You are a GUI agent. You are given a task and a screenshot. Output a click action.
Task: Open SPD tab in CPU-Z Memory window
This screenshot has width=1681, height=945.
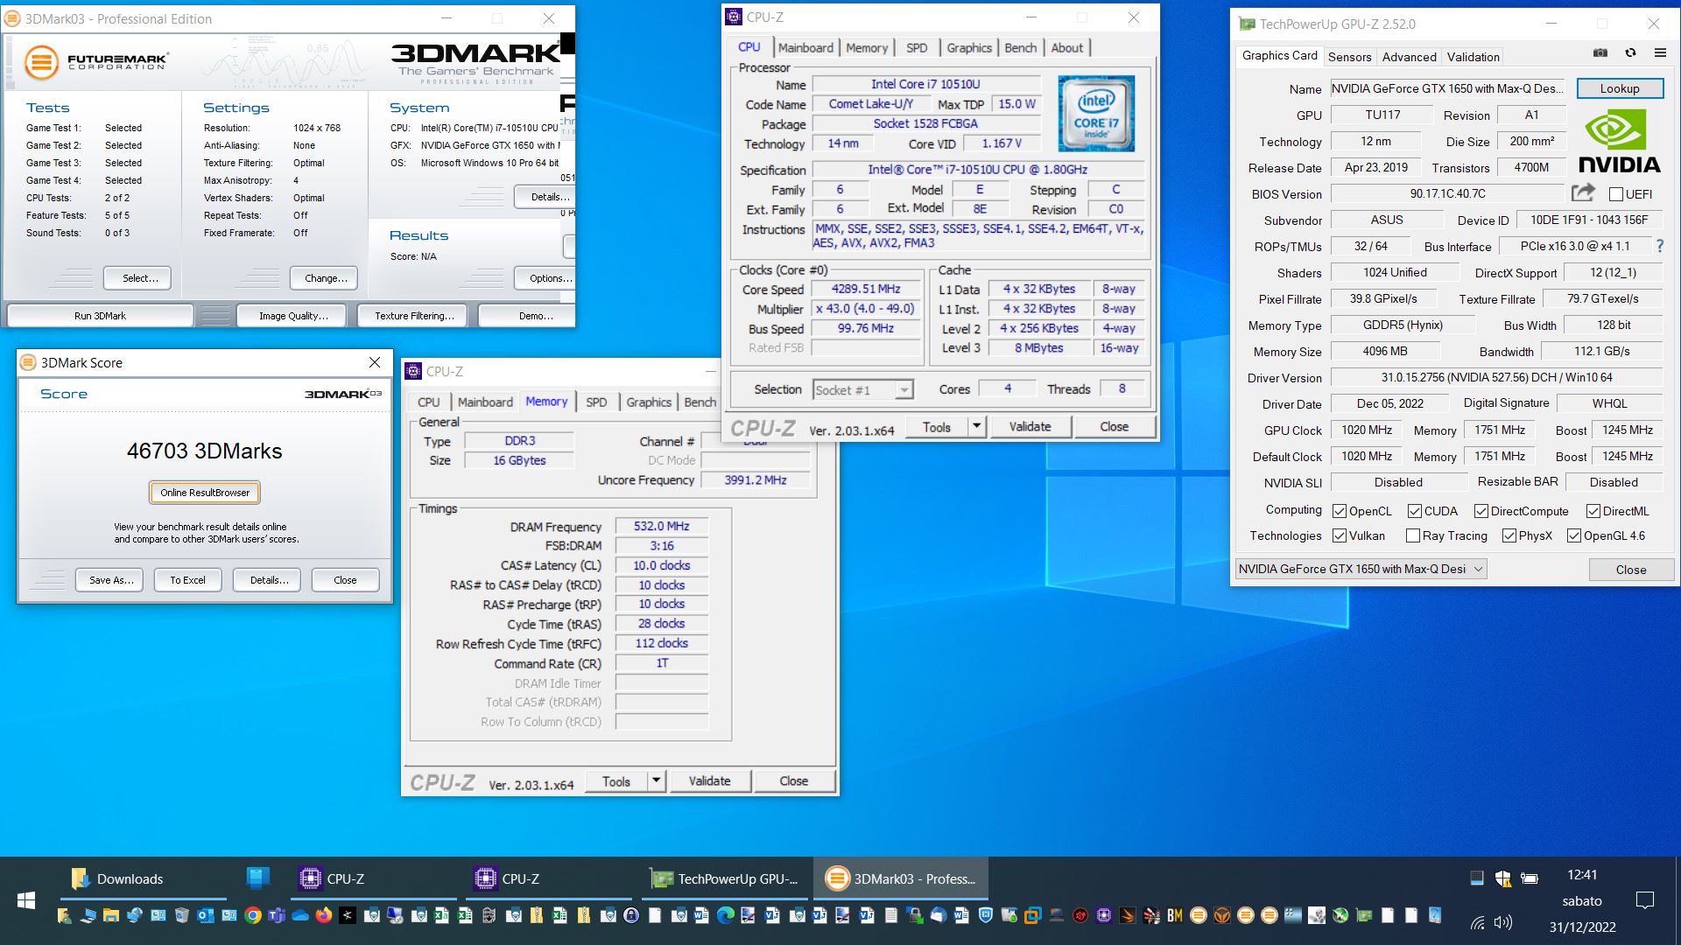(596, 402)
